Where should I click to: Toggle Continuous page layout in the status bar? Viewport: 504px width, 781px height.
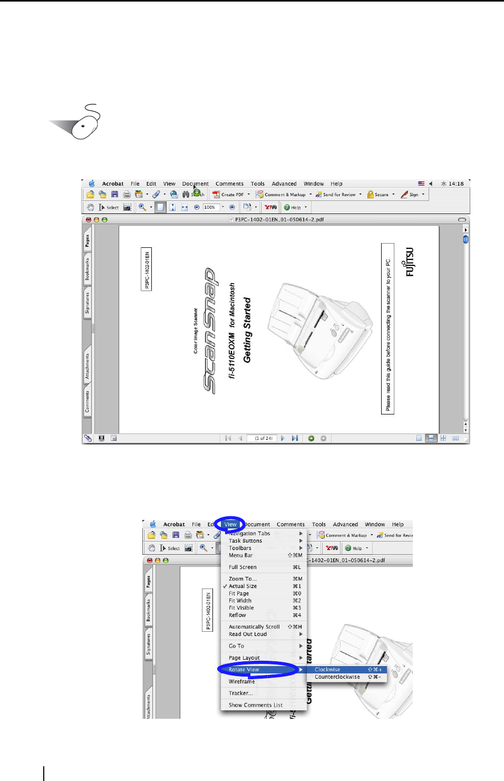431,438
